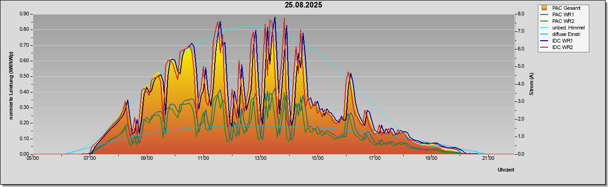Click the 0.50 value on left axis
608x187 pixels.
pyautogui.click(x=25, y=76)
